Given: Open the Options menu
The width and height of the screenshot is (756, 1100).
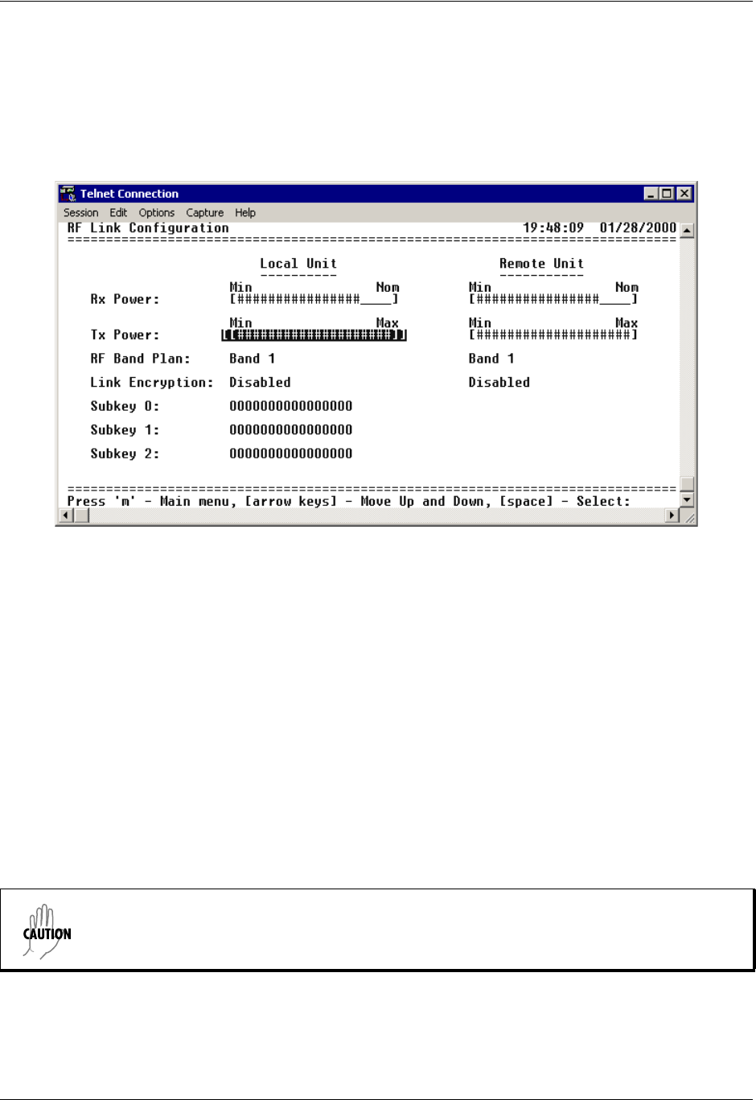Looking at the screenshot, I should pos(156,212).
